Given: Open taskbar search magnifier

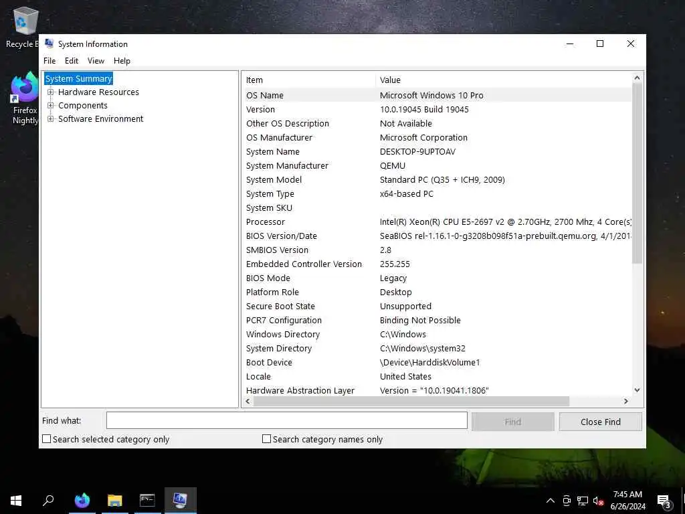Looking at the screenshot, I should pos(48,501).
